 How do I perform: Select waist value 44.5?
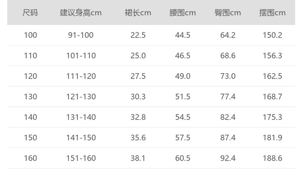[183, 35]
